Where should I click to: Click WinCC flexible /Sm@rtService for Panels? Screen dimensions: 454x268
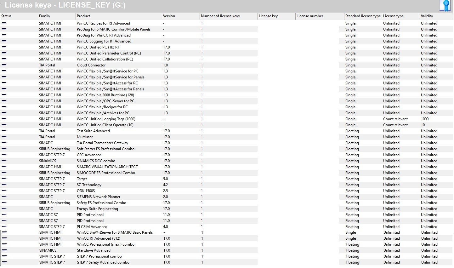pyautogui.click(x=111, y=77)
